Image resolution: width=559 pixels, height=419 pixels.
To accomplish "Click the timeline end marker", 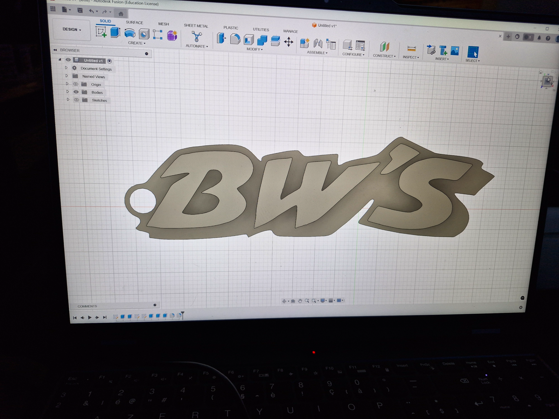I will [183, 315].
